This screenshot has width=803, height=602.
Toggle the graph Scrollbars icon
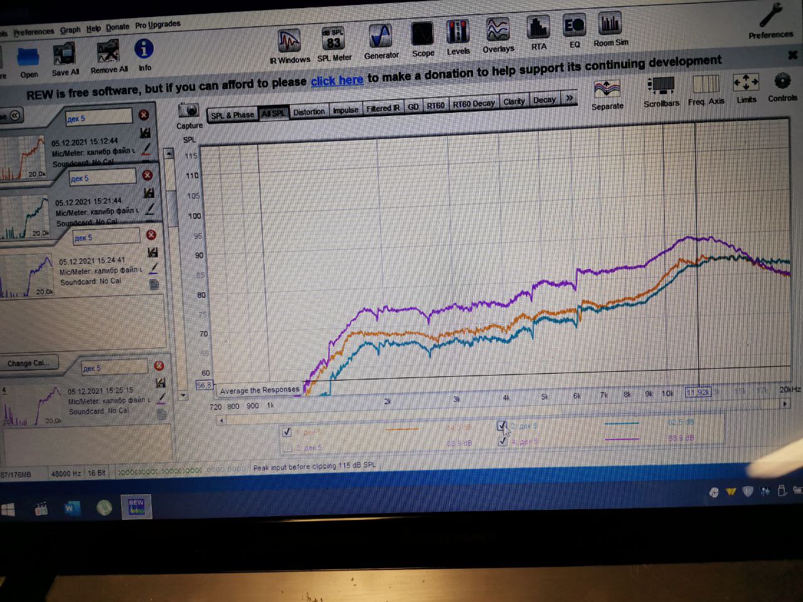[x=661, y=92]
